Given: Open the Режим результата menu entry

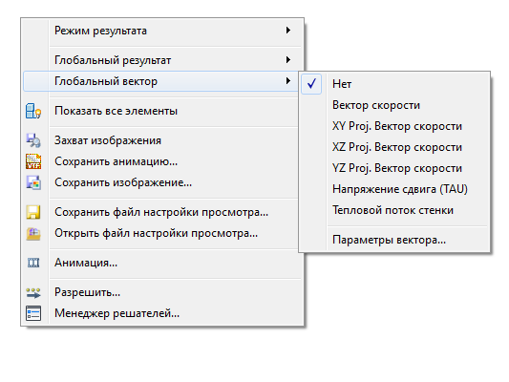Looking at the screenshot, I should coord(162,31).
